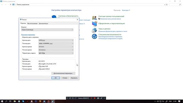183x103 pixels.
Task: Open Оформление и персонализация category
Action: (112, 23)
